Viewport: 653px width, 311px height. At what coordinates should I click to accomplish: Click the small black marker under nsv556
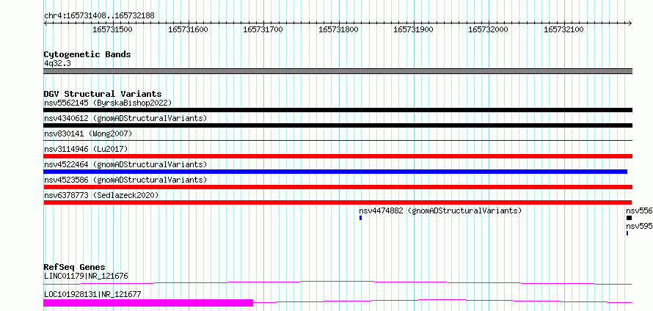click(629, 218)
